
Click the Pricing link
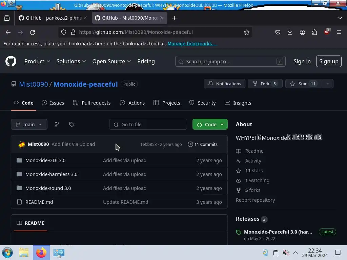pos(146,62)
